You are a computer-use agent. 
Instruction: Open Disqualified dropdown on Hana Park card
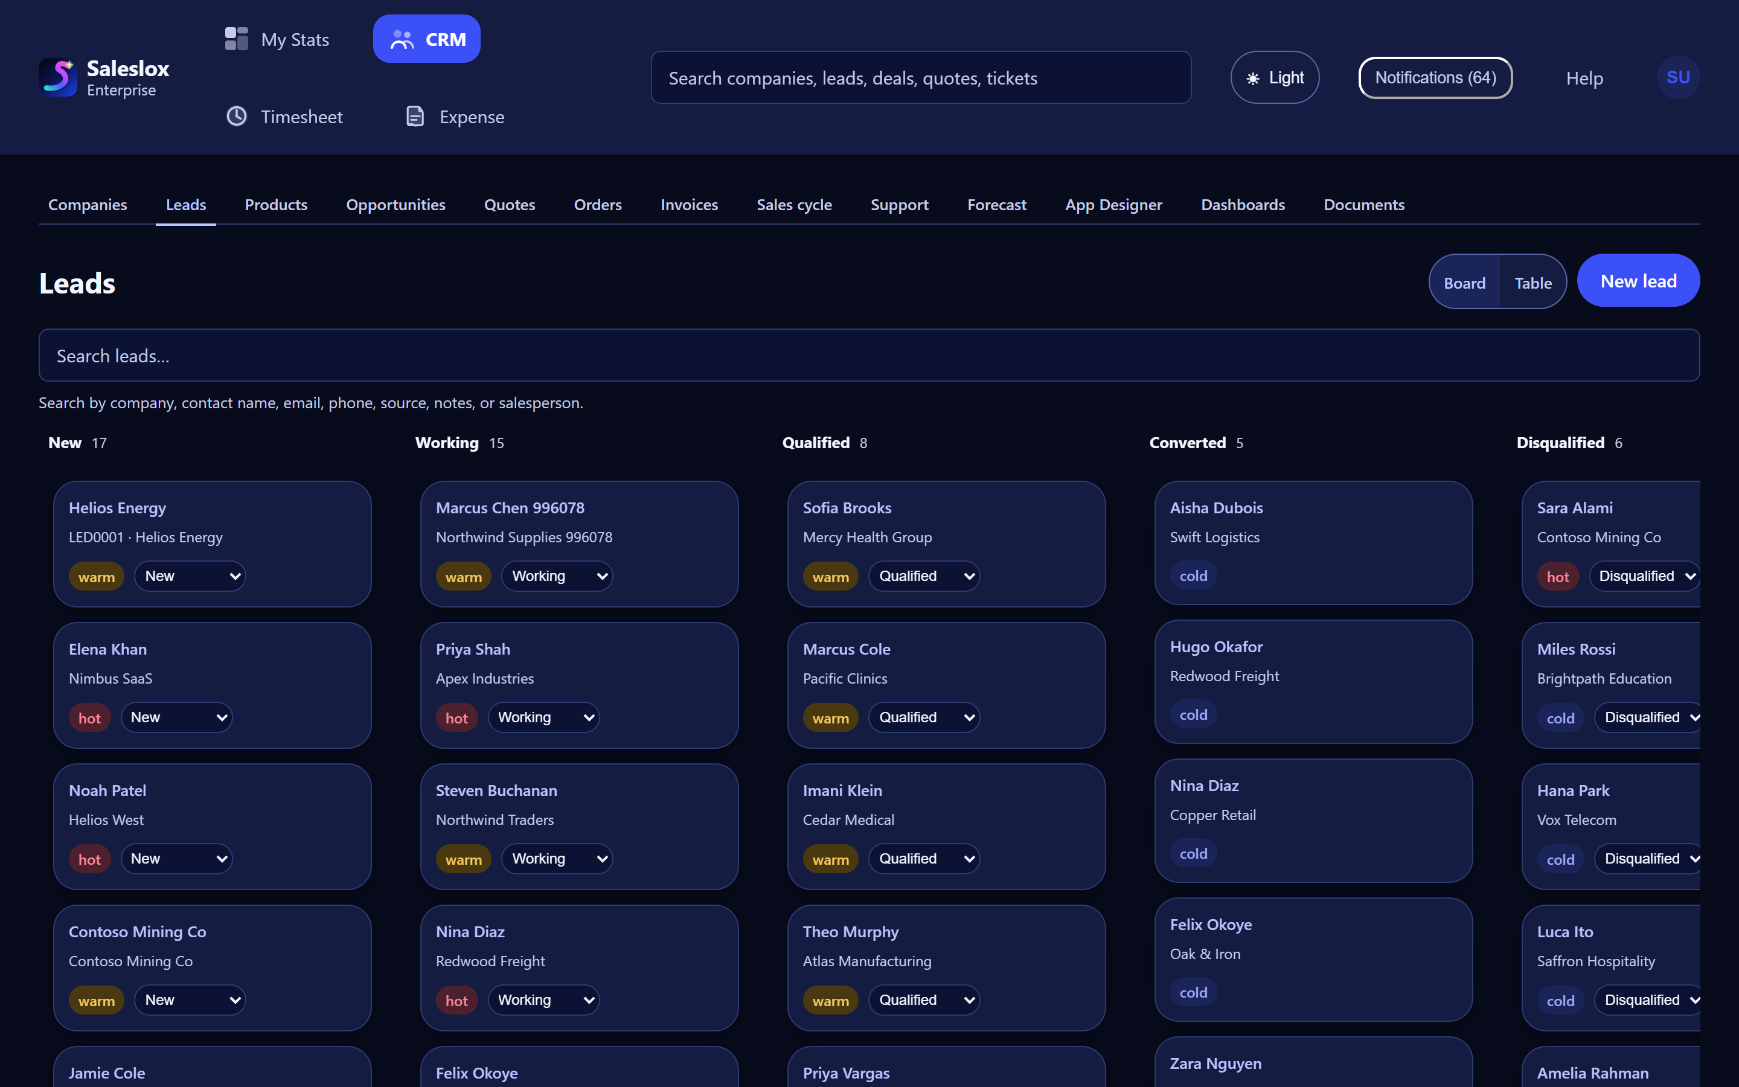pyautogui.click(x=1648, y=858)
